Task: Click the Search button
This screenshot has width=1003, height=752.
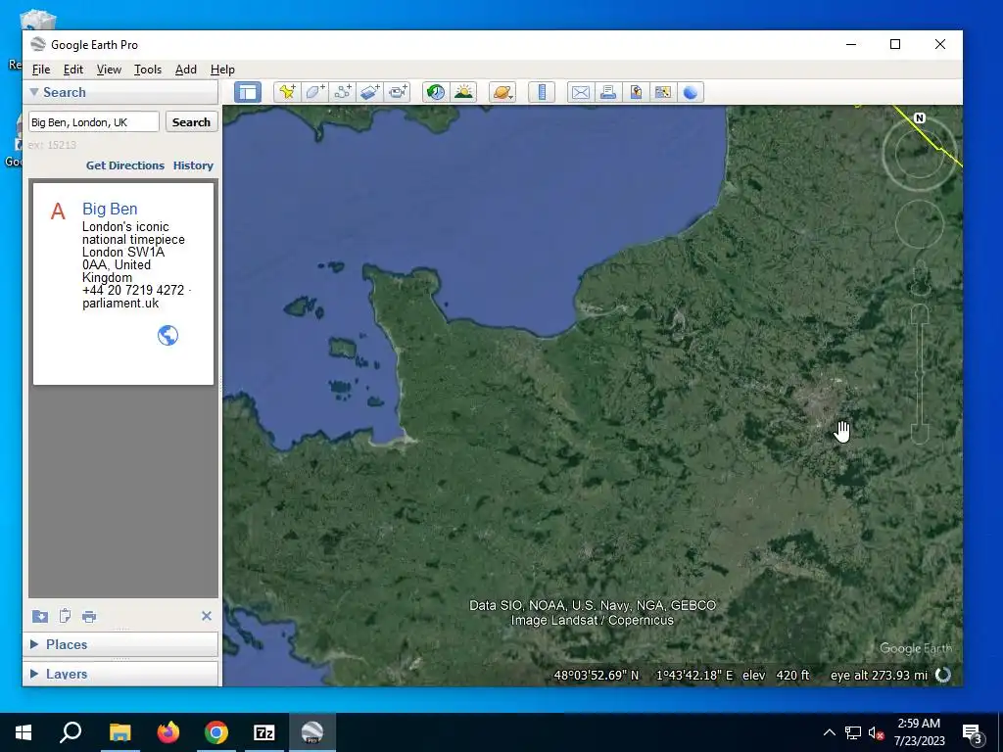Action: [191, 121]
